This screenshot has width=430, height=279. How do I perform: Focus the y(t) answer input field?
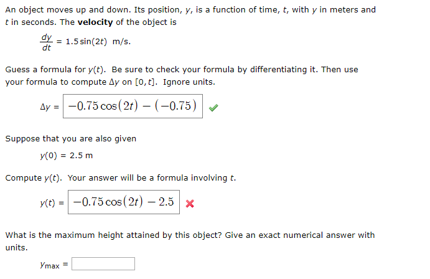[124, 202]
